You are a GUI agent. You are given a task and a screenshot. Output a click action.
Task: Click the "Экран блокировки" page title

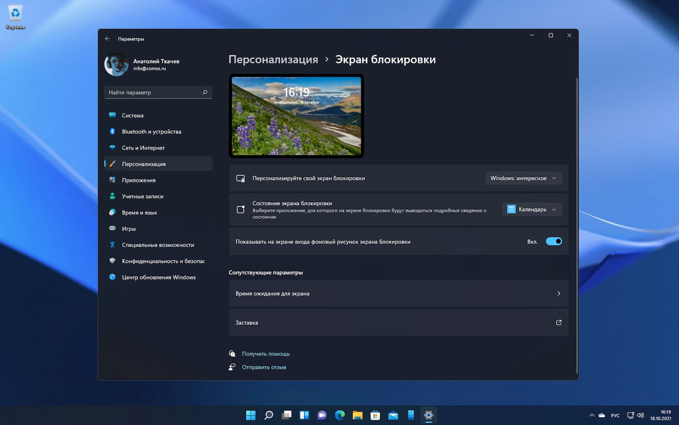click(x=386, y=59)
